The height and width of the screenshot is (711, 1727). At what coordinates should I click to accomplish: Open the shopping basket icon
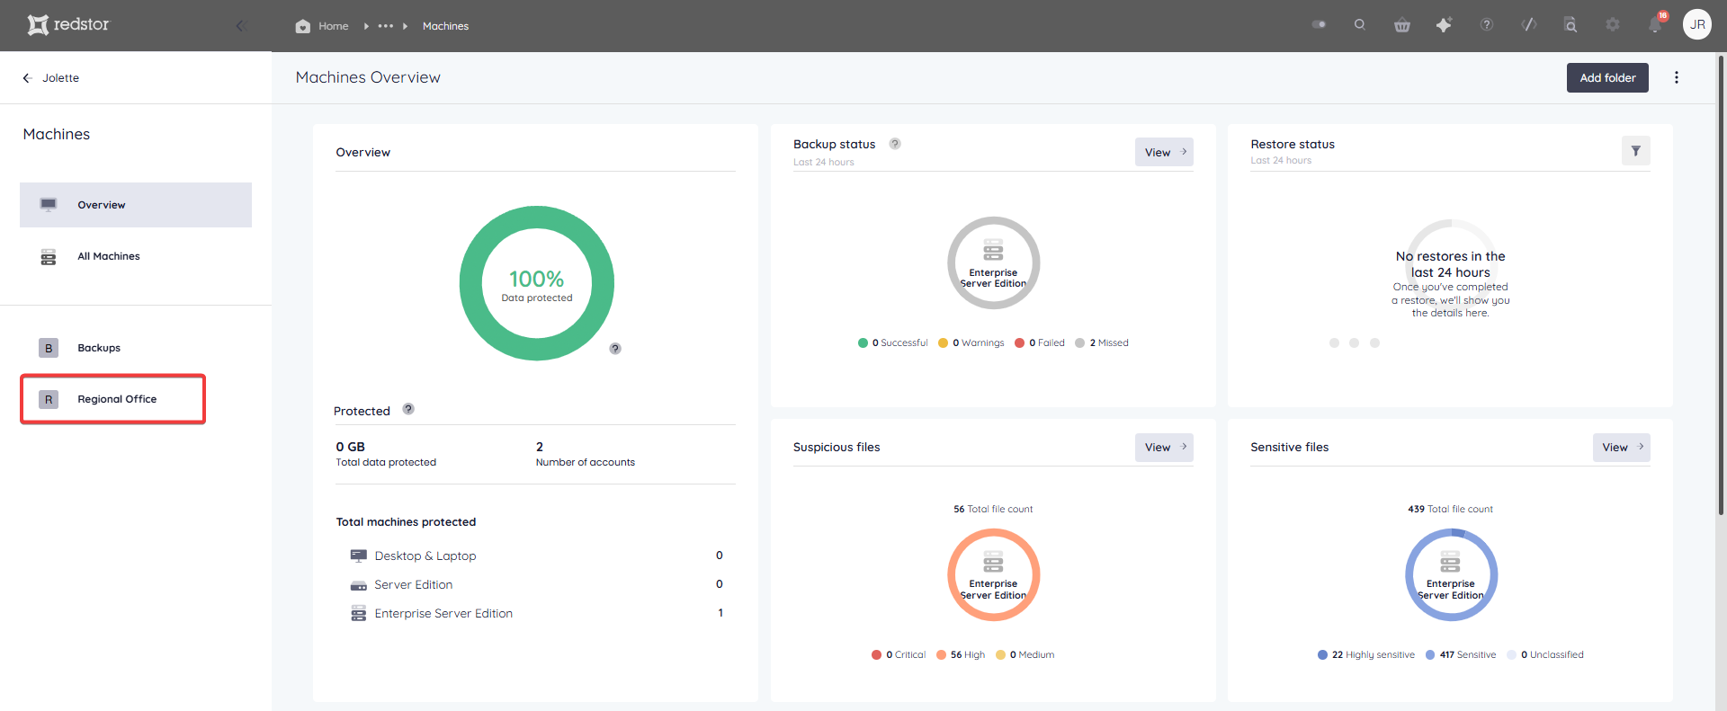[x=1401, y=25]
